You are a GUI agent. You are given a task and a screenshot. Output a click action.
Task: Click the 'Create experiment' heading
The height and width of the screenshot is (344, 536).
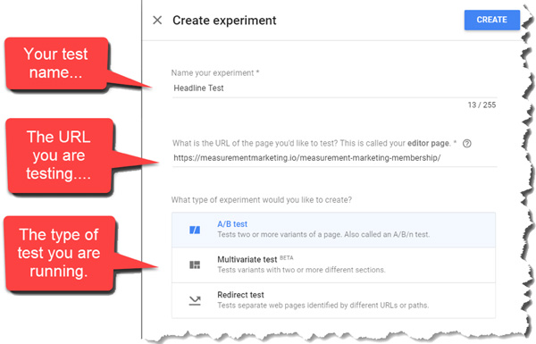[x=224, y=21]
